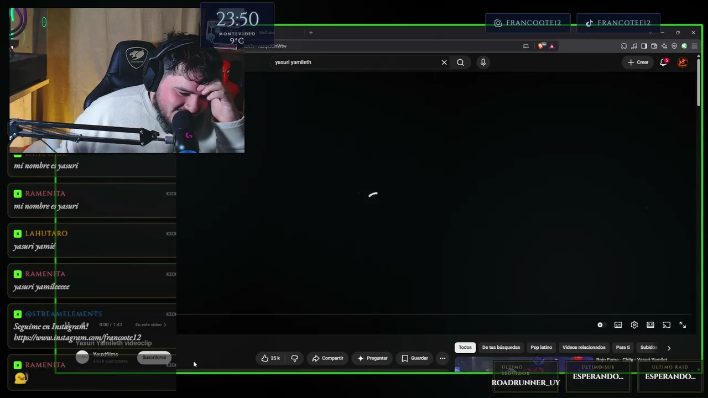Viewport: 708px width, 398px height.
Task: Click the instagram.com/francoote12 chat link text
Action: pyautogui.click(x=77, y=338)
